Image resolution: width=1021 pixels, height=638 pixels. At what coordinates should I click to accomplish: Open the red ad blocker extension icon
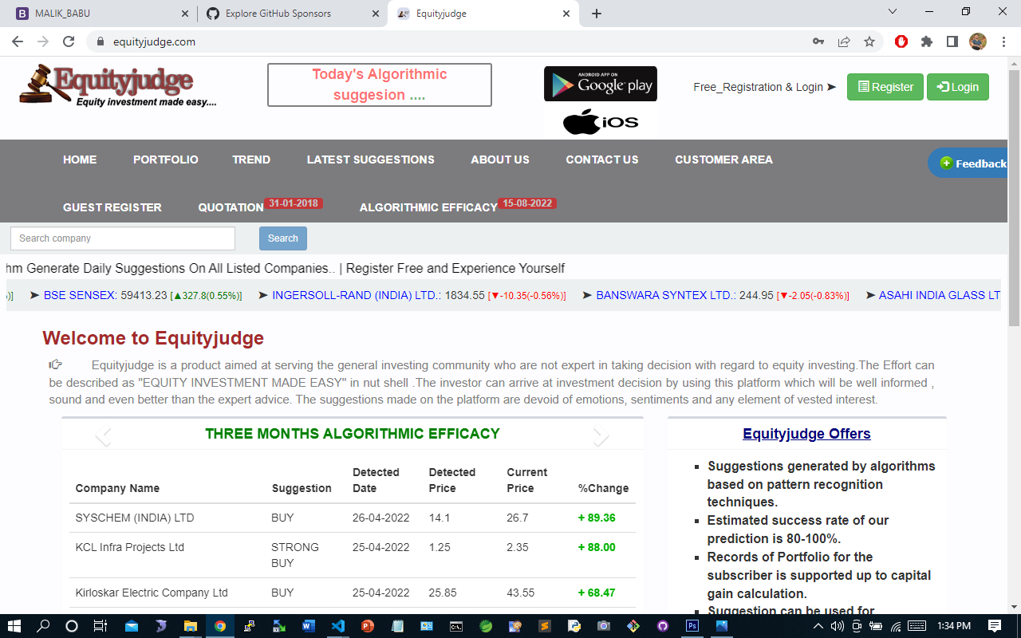coord(901,41)
